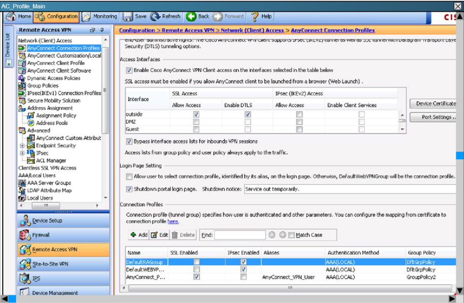
Task: Toggle SSL Allow Access for DMZ interface
Action: click(196, 122)
